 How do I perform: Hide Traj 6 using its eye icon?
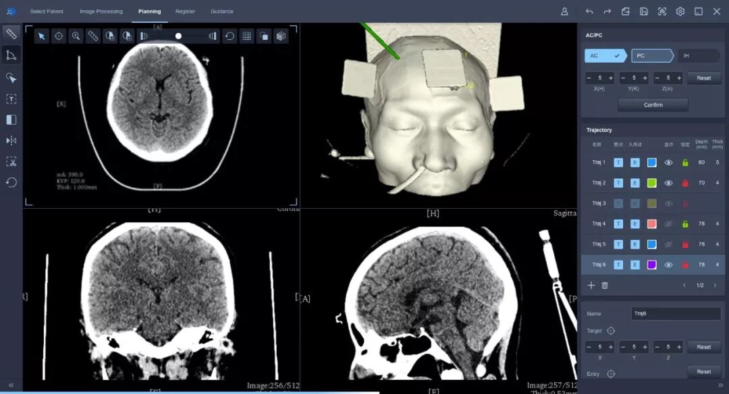[x=668, y=265]
